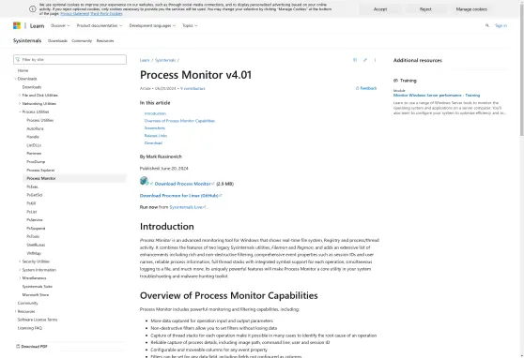Click the Learn breadcrumb

[145, 60]
